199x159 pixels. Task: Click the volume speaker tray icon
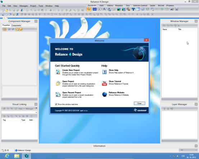coord(178,156)
